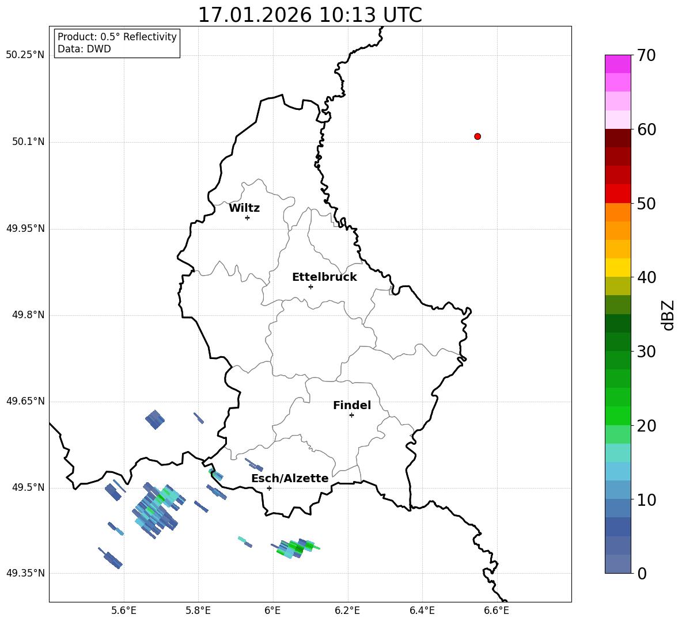Select the Esch/Alzette city label
Screen dimensions: 682x622
pos(290,478)
